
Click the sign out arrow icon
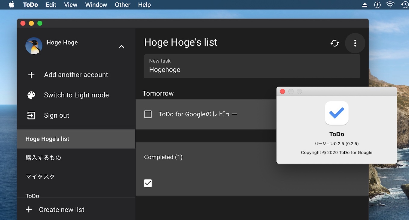coord(31,116)
